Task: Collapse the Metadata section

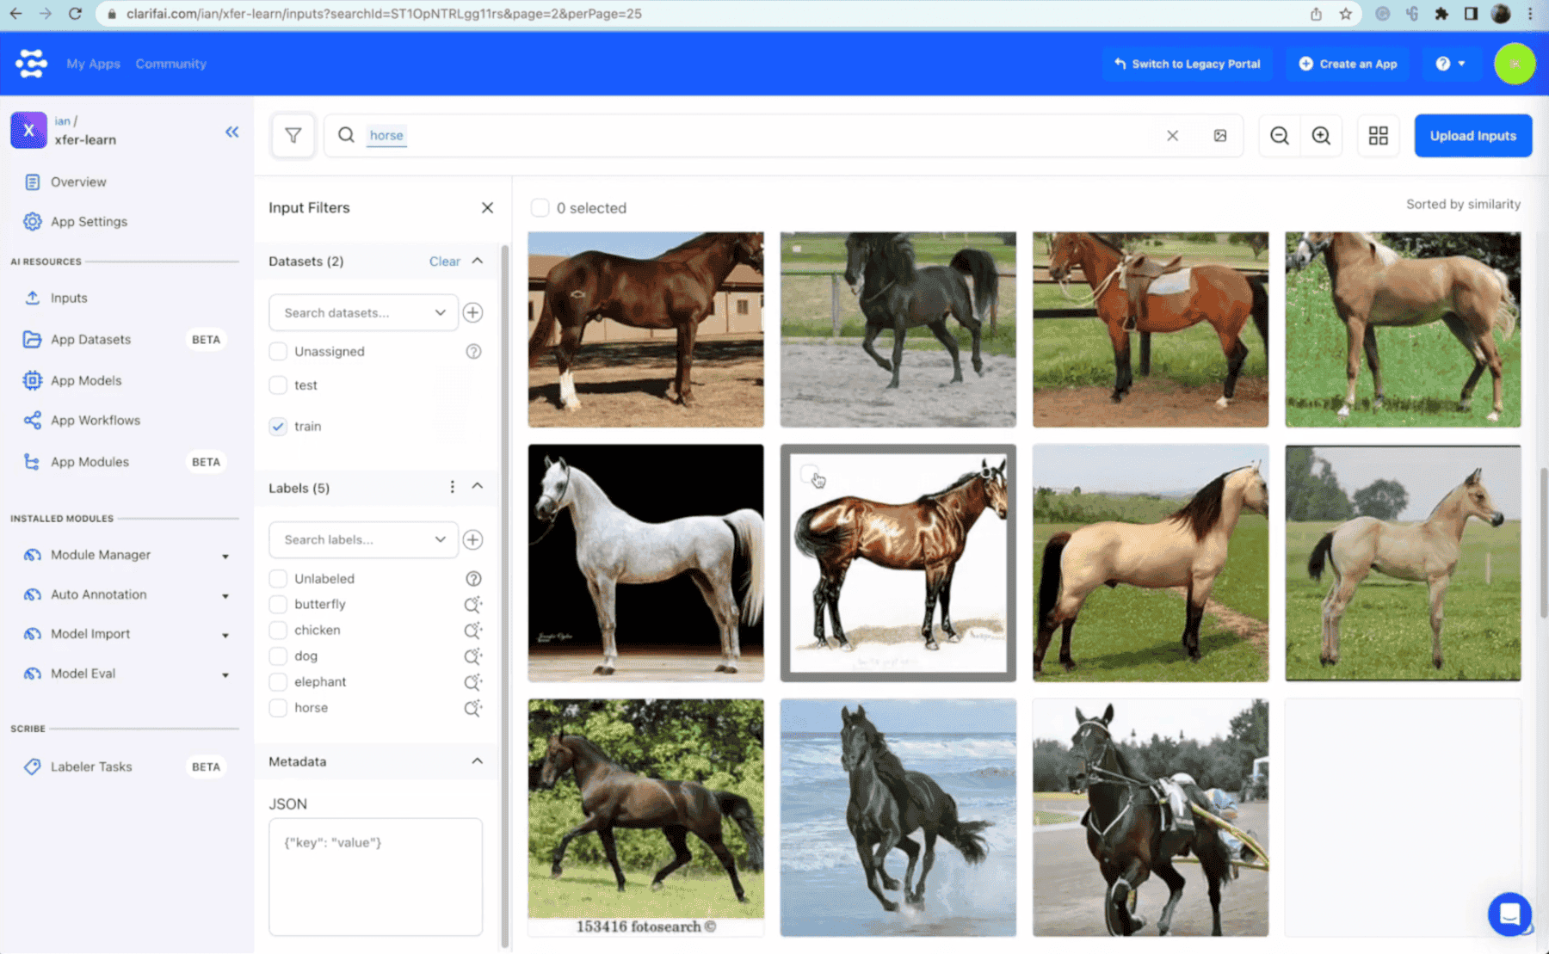Action: 477,761
